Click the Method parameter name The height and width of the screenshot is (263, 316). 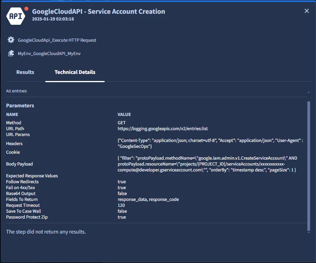point(13,123)
